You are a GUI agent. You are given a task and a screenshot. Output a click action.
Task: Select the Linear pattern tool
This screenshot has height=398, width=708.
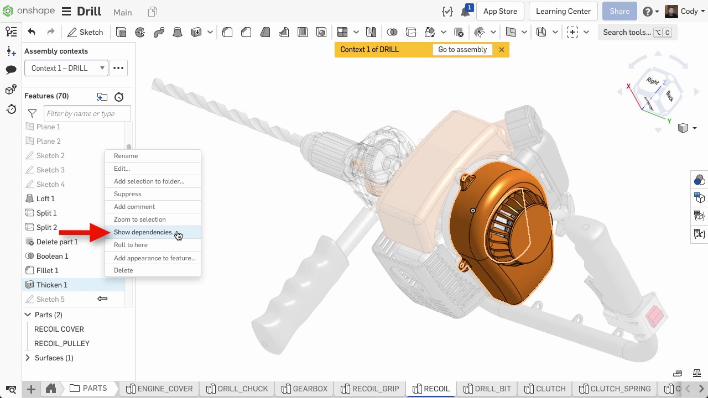(342, 32)
